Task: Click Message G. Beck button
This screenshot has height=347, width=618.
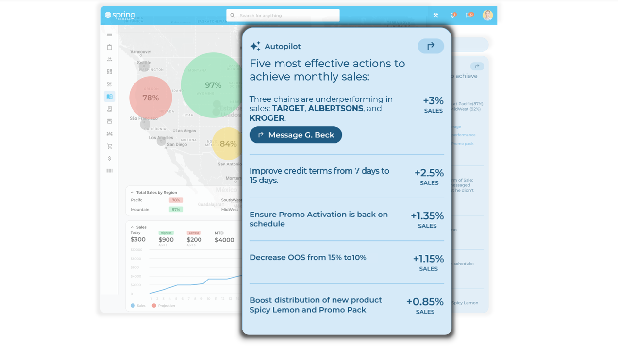Action: [x=296, y=135]
